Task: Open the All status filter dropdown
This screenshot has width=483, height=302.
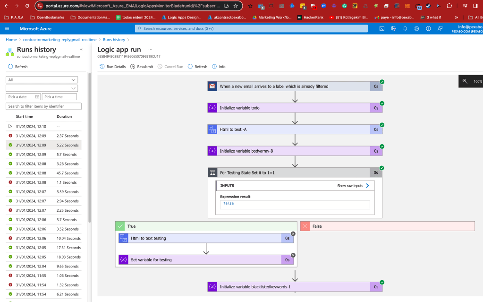Action: point(42,80)
